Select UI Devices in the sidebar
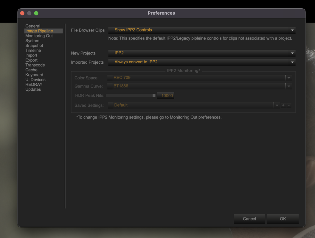This screenshot has height=238, width=315. [x=35, y=80]
